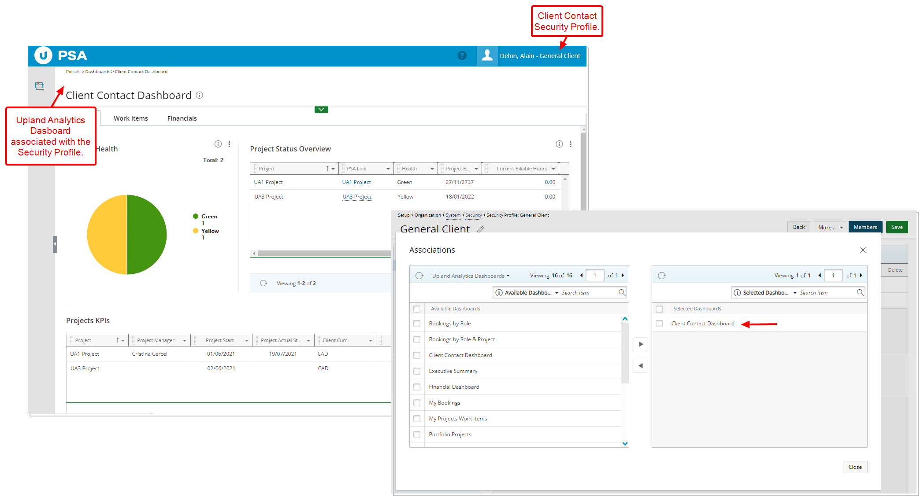Click the Available Dashboards search field
The width and height of the screenshot is (924, 501).
pyautogui.click(x=588, y=293)
